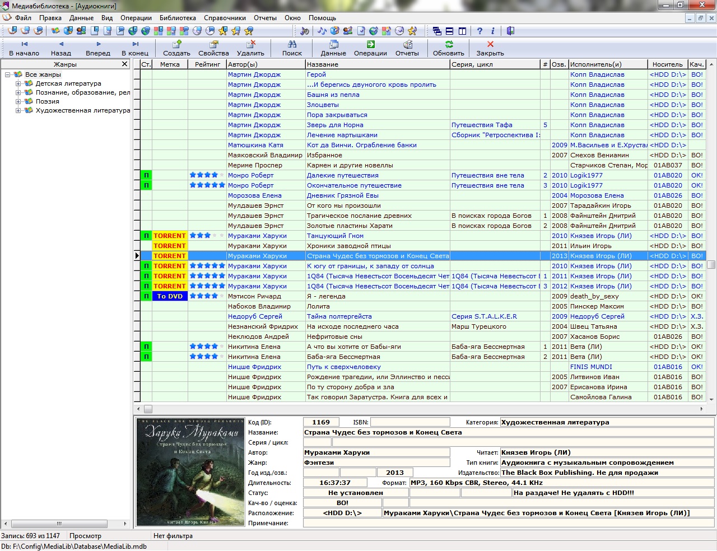717x551 pixels.
Task: Open Свойства (properties) of the record
Action: pos(213,44)
